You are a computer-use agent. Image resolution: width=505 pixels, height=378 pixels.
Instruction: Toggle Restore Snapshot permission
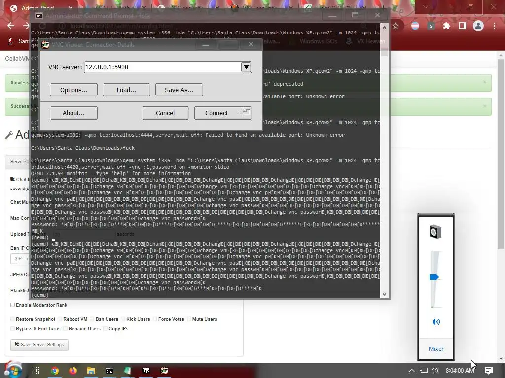12,319
